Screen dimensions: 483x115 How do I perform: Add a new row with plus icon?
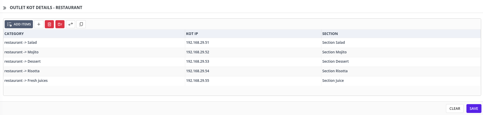(x=39, y=24)
